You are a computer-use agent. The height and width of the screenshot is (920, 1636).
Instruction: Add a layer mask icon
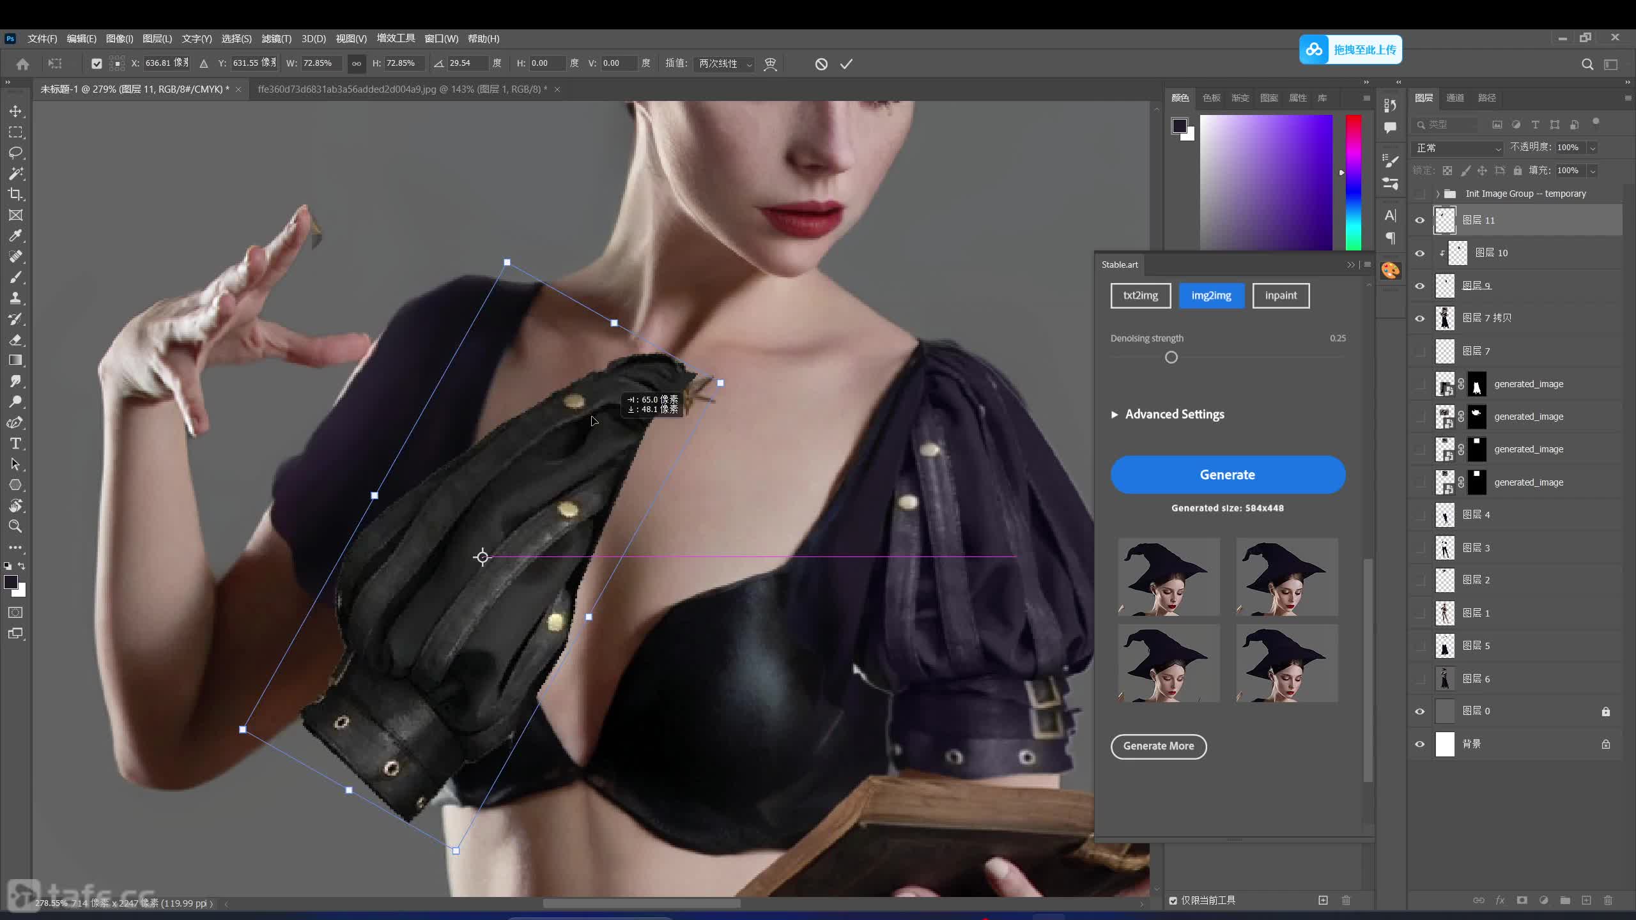(1522, 900)
